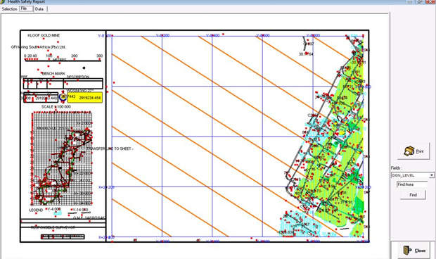The width and height of the screenshot is (436, 259).
Task: Click the door icon on Close button
Action: [x=407, y=250]
